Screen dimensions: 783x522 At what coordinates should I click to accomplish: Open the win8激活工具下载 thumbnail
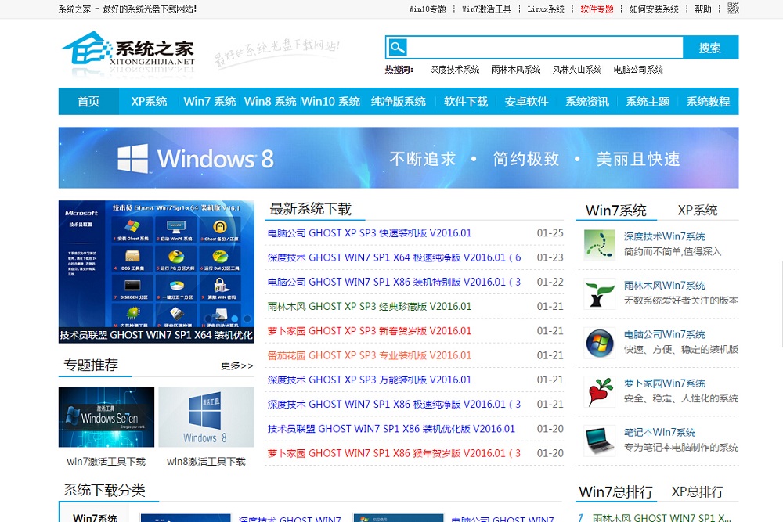pos(206,416)
